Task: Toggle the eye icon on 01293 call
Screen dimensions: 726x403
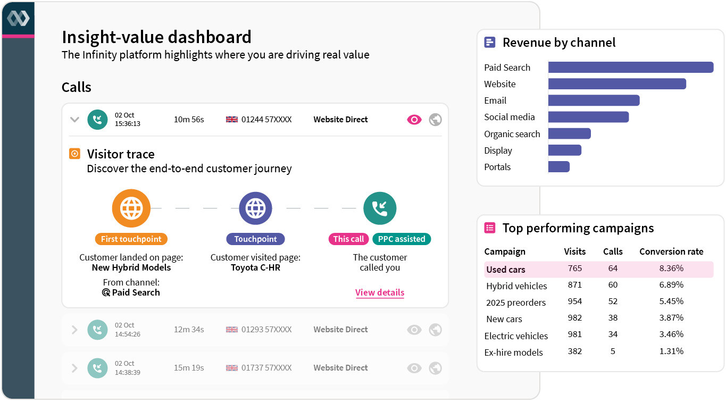Action: click(414, 330)
